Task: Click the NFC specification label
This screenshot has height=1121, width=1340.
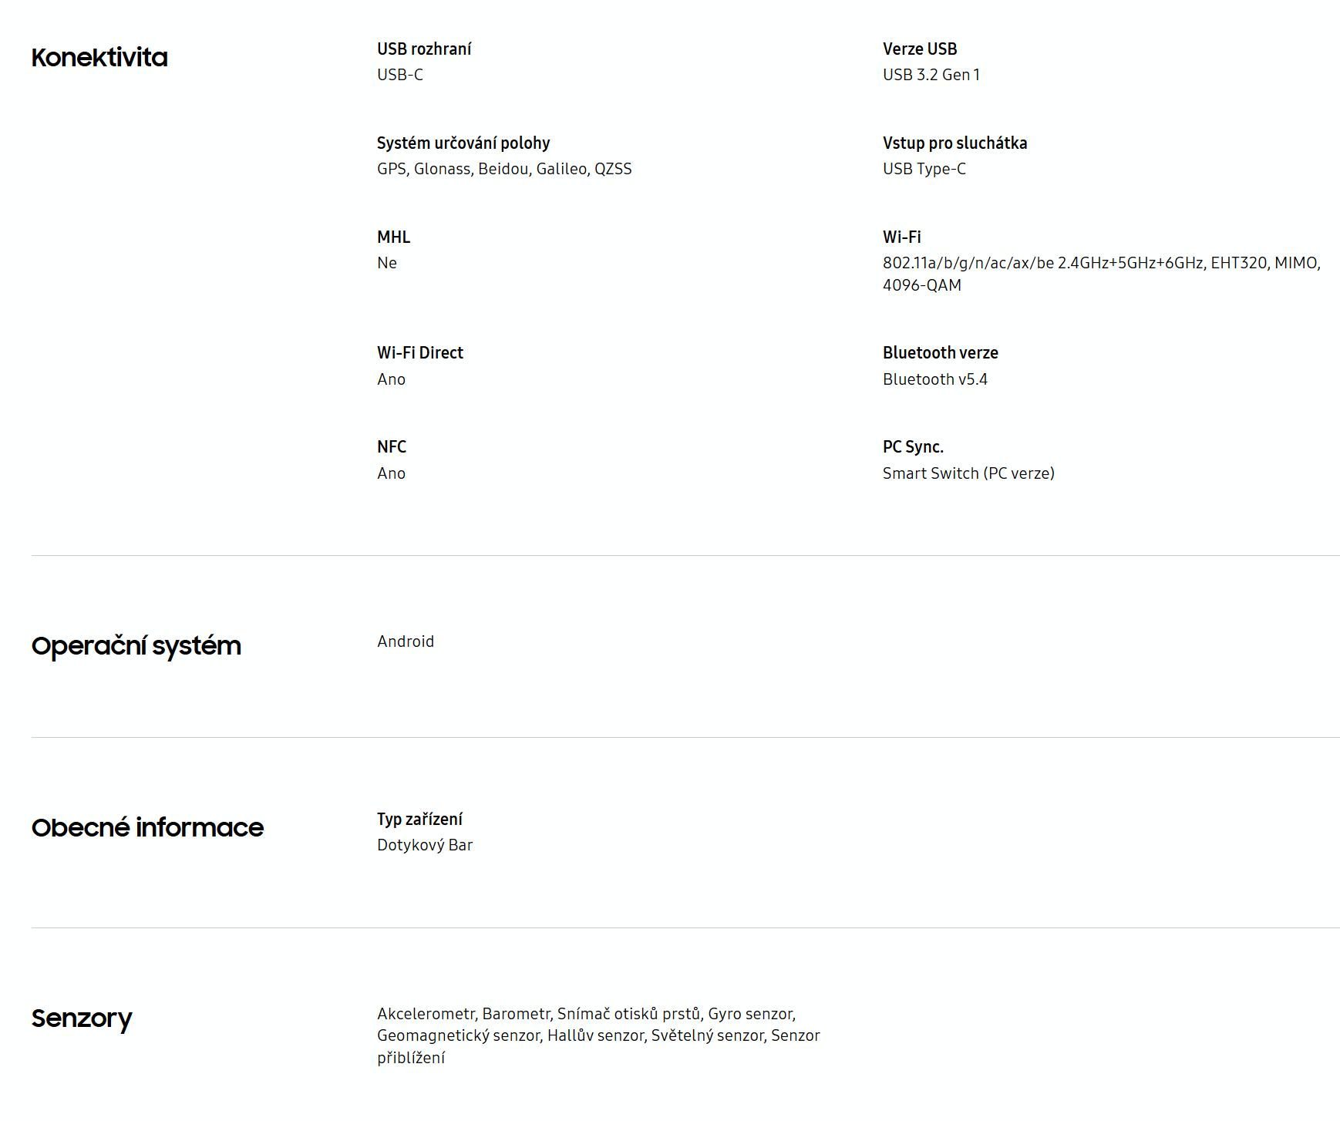Action: [392, 446]
